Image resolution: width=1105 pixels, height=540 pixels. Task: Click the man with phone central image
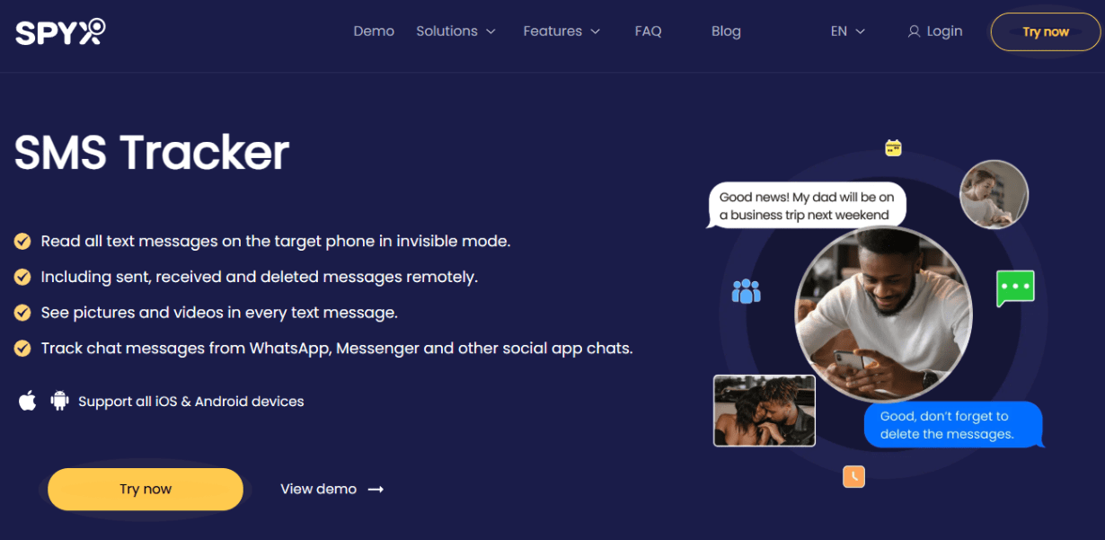pyautogui.click(x=884, y=315)
